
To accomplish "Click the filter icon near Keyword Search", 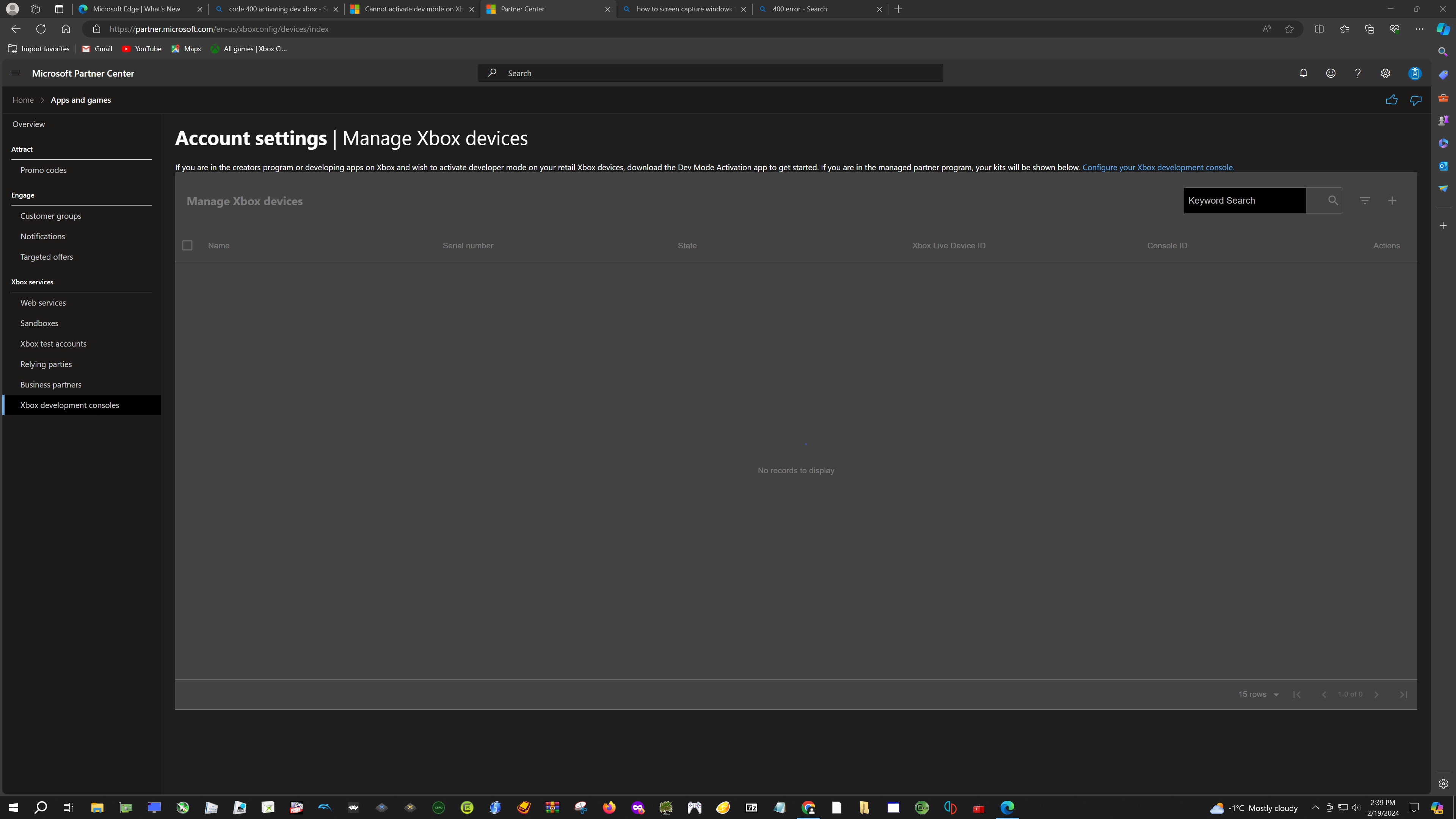I will (x=1365, y=201).
